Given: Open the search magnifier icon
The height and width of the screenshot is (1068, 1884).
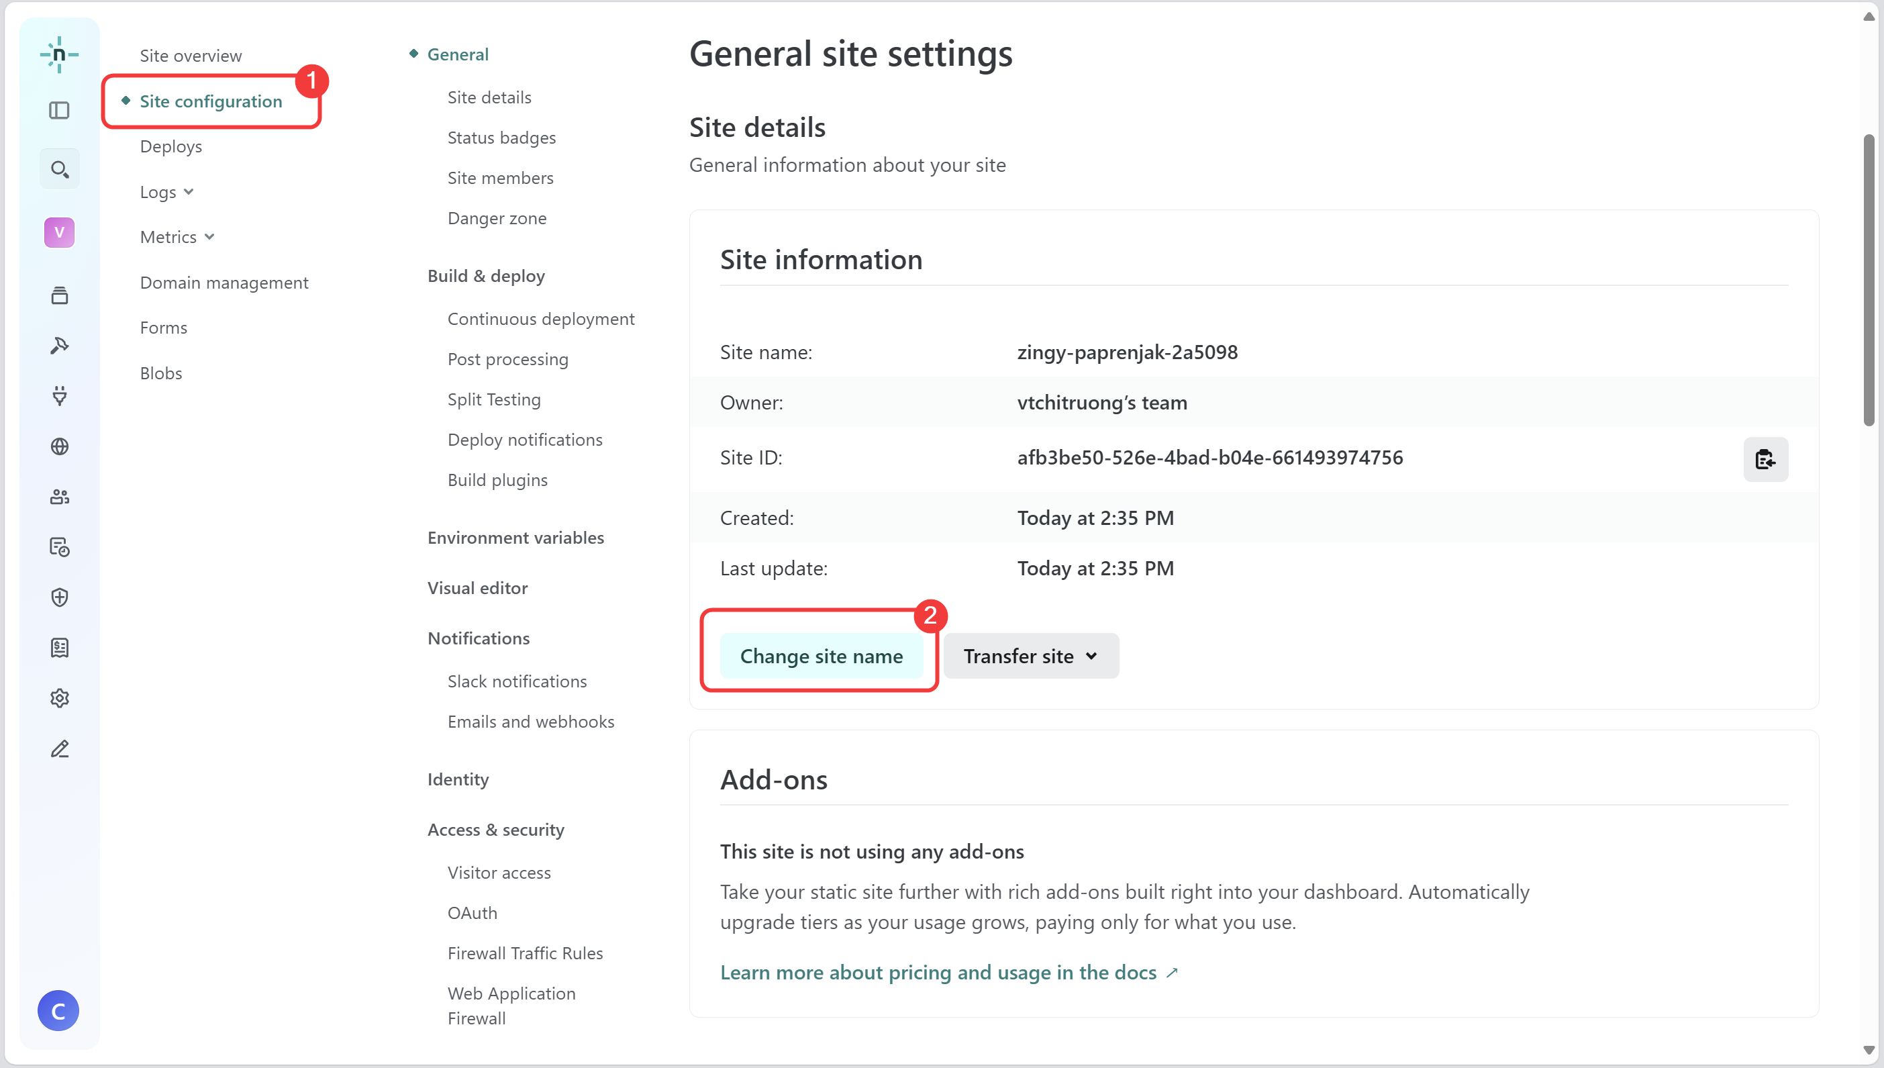Looking at the screenshot, I should (60, 169).
